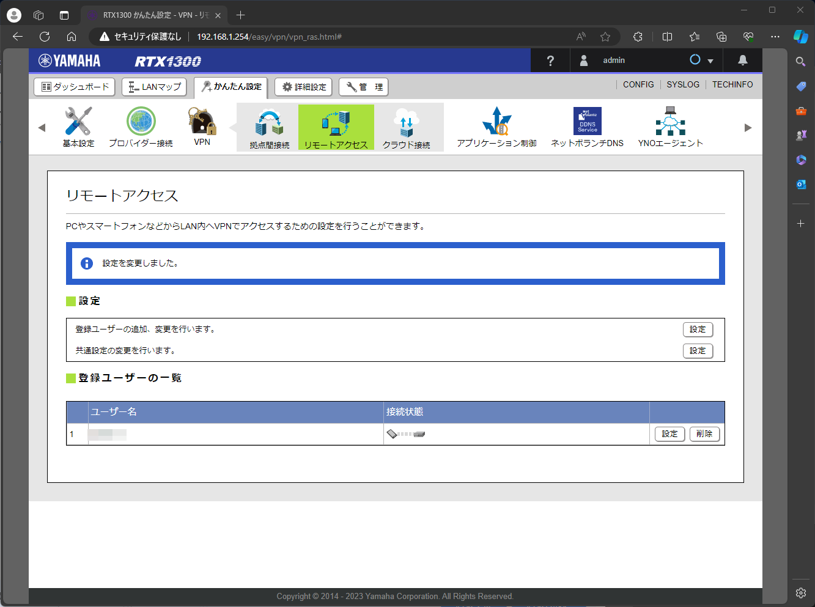Viewport: 815px width, 607px height.
Task: Click the YAMAHA logo
Action: coord(69,61)
